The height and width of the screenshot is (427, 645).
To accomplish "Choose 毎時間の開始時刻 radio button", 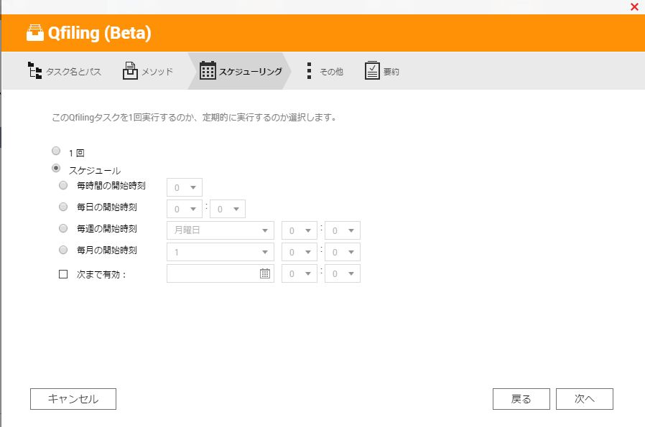I will [63, 185].
